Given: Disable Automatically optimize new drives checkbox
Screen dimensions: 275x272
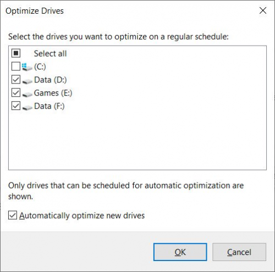Looking at the screenshot, I should coord(13,215).
